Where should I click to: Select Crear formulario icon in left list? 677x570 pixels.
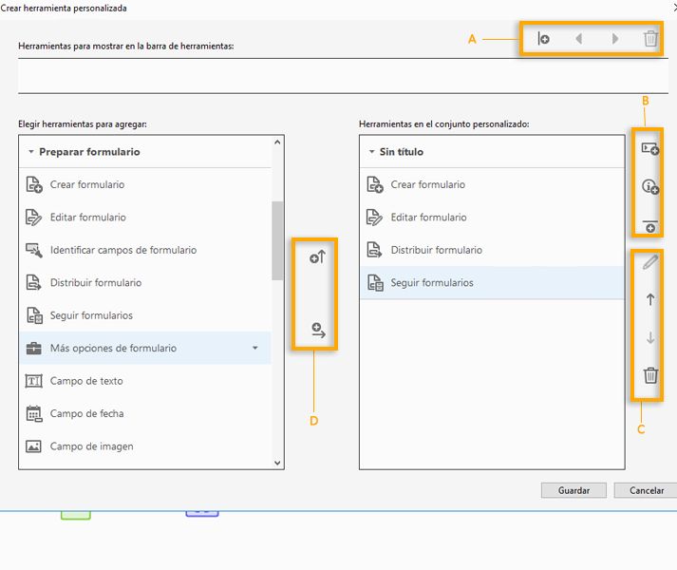coord(34,184)
